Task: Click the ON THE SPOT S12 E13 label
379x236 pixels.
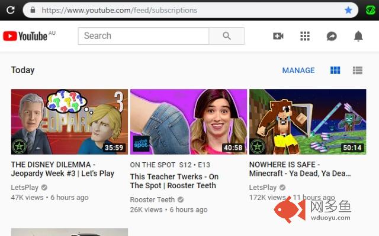Action: coord(170,165)
